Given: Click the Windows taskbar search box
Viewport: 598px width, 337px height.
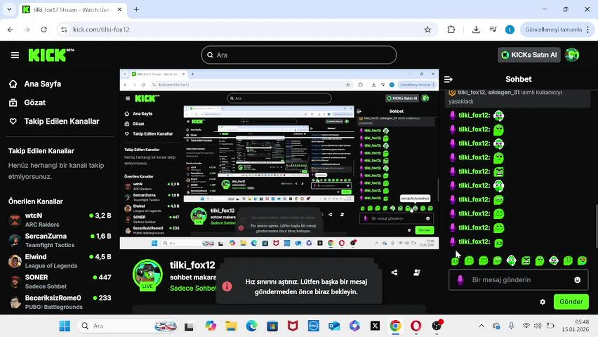Looking at the screenshot, I should point(127,326).
